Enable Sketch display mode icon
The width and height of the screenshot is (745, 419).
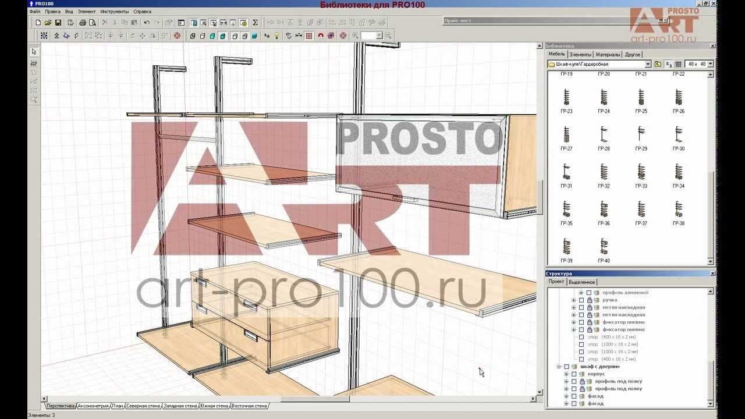(203, 35)
